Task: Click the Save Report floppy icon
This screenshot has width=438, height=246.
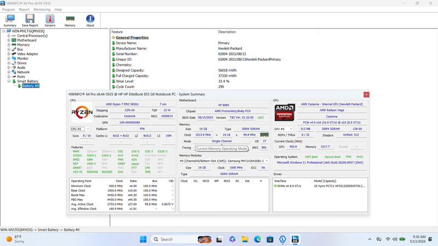Action: pos(30,21)
